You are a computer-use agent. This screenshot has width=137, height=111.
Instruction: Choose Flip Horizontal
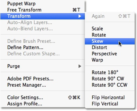110,98
